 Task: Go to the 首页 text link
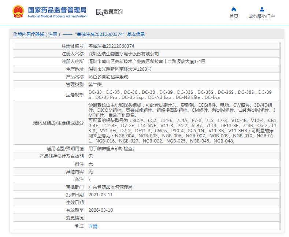pyautogui.click(x=234, y=16)
